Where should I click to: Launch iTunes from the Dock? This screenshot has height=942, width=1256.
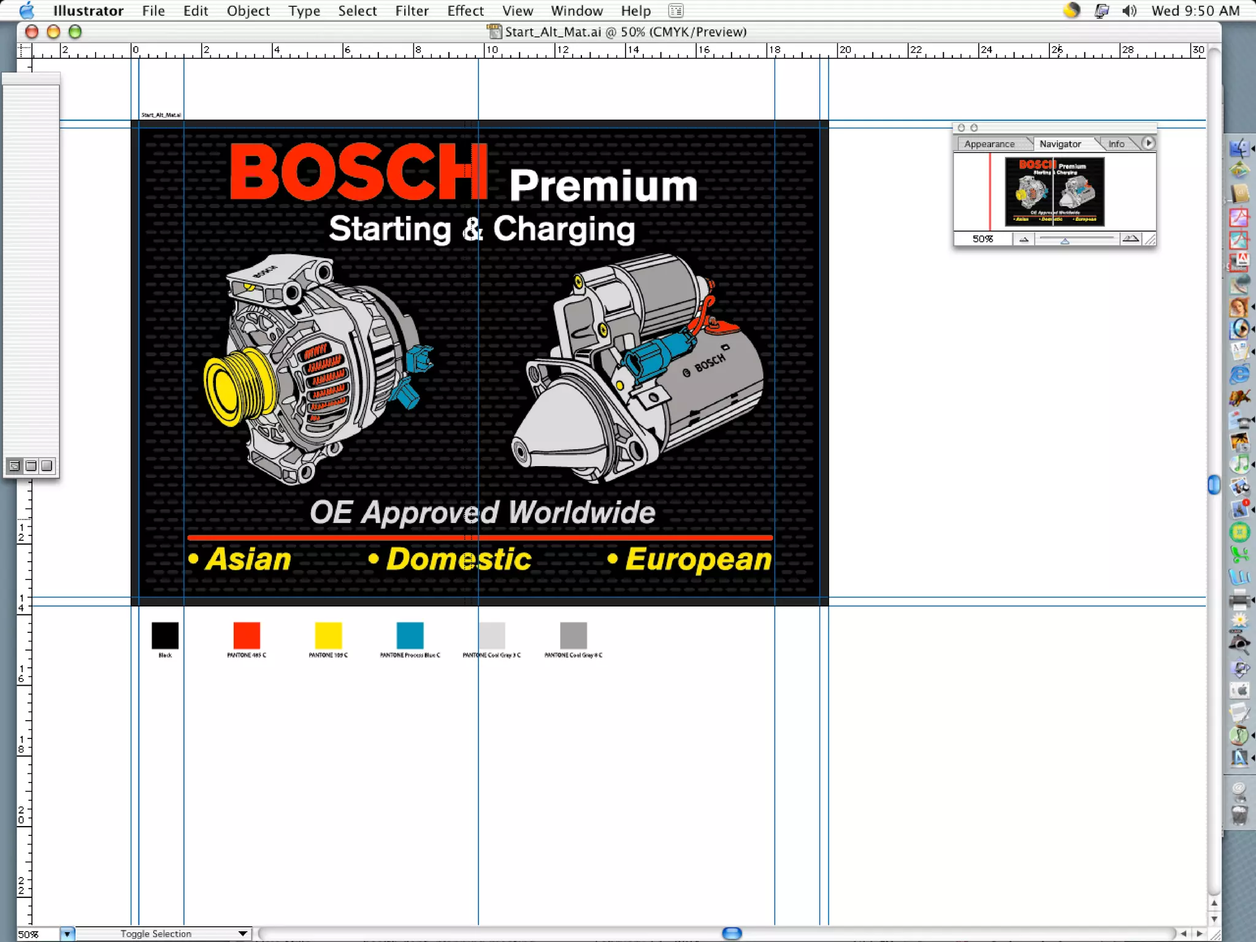(x=1239, y=464)
